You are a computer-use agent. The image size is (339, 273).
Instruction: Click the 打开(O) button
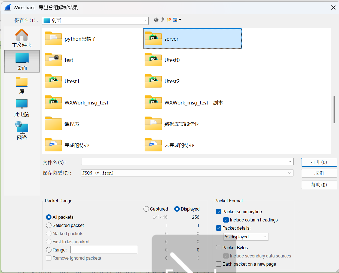[x=319, y=162]
